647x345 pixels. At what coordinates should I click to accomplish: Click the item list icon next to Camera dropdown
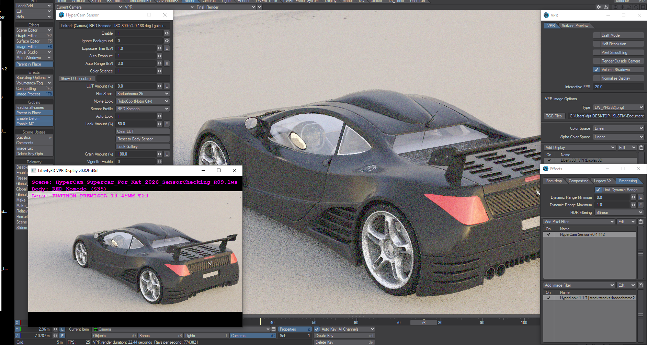pos(274,329)
